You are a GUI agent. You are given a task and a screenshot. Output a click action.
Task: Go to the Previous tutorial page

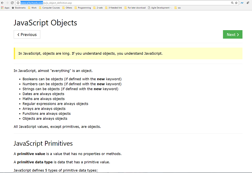pyautogui.click(x=27, y=35)
